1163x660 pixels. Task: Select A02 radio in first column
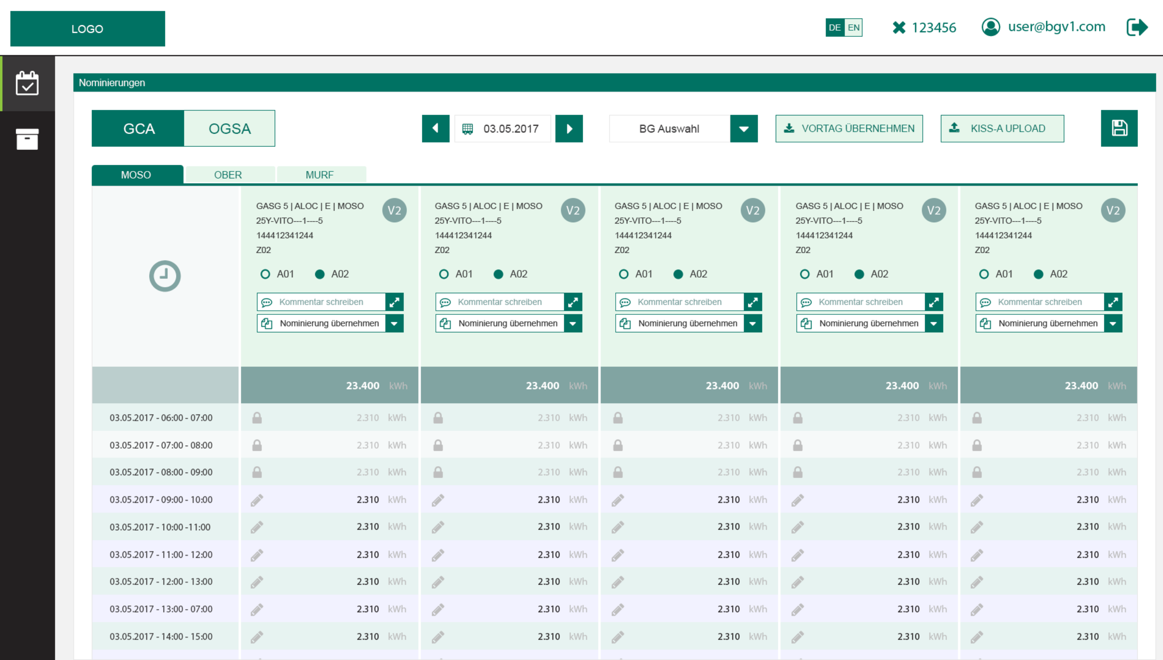[320, 274]
